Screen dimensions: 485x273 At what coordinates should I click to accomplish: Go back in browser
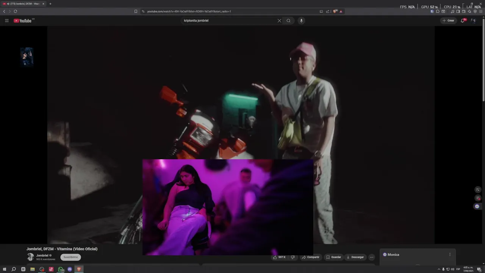click(4, 11)
